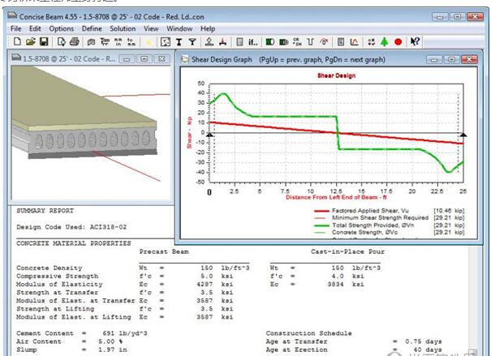This screenshot has width=491, height=356.
Task: Click the mm-to-in unit conversion icon
Action: 120,41
